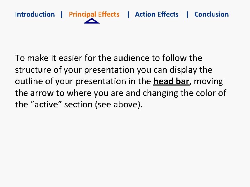
Task: Select the orange Principal Effects section
Action: (x=94, y=15)
